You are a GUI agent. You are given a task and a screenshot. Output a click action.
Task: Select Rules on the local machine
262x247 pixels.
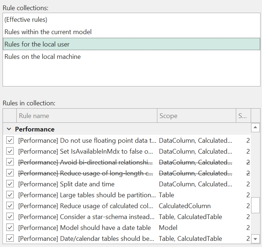pyautogui.click(x=42, y=57)
